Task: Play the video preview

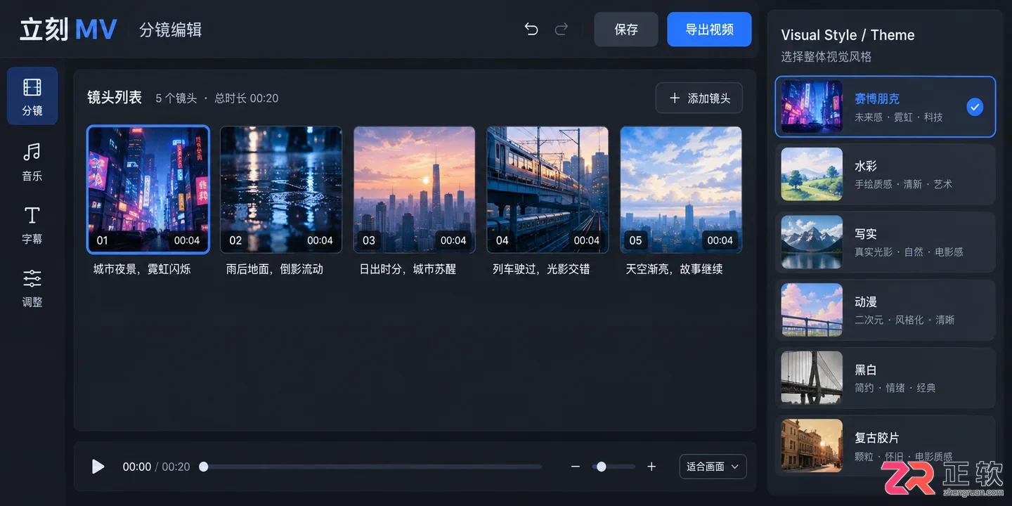Action: (98, 467)
